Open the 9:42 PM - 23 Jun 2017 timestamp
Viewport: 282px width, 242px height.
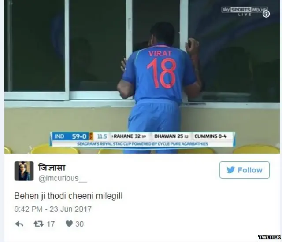point(53,209)
